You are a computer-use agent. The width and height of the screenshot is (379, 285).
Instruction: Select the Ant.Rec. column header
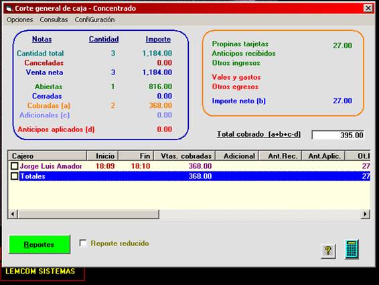tap(281, 156)
